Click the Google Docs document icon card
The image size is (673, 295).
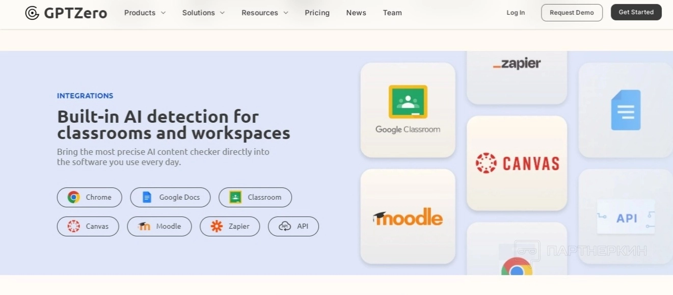pos(626,110)
